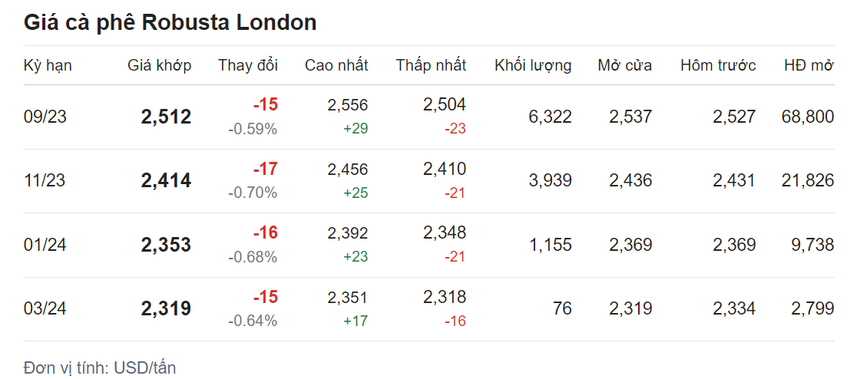Click the 'Đơn vị tính: USD/tấn' note
This screenshot has height=379, width=860.
pos(100,367)
